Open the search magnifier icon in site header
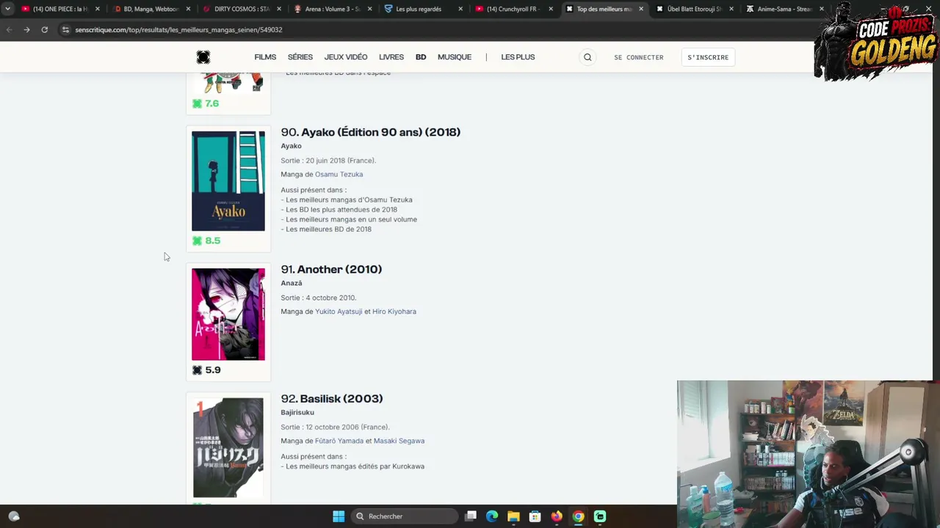This screenshot has height=528, width=940. tap(587, 57)
